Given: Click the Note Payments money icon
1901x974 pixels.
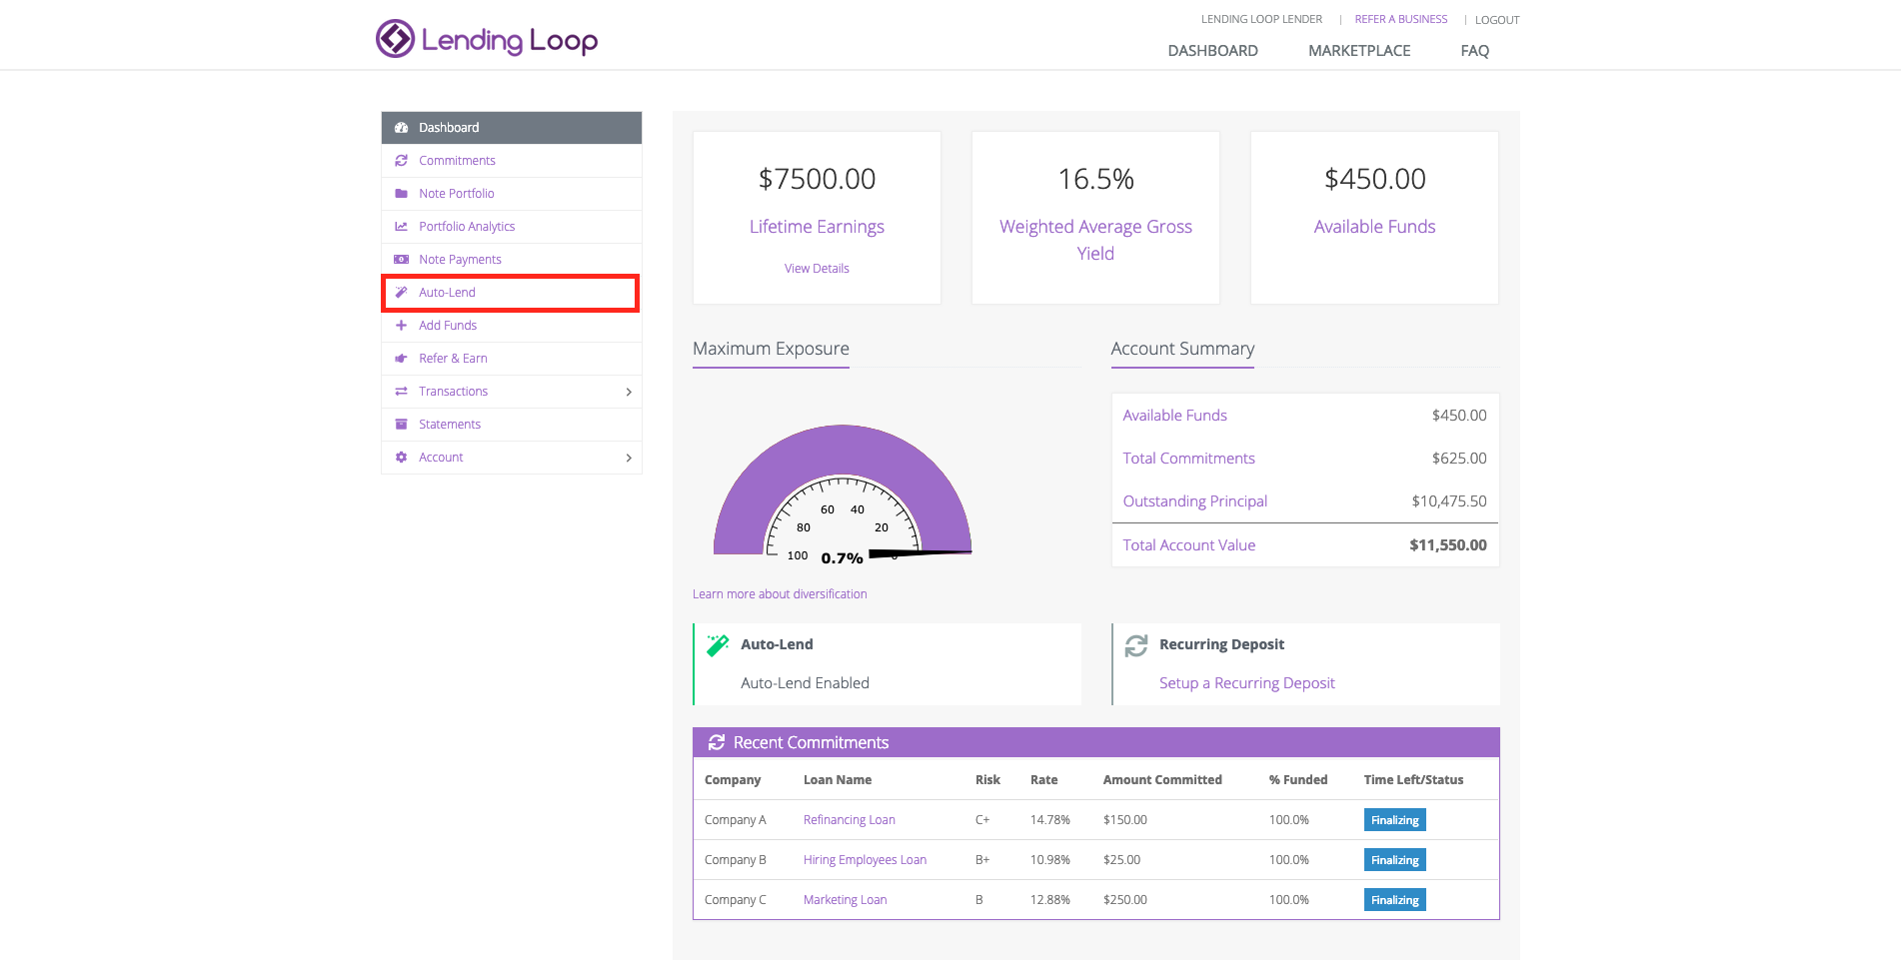Looking at the screenshot, I should coord(401,260).
